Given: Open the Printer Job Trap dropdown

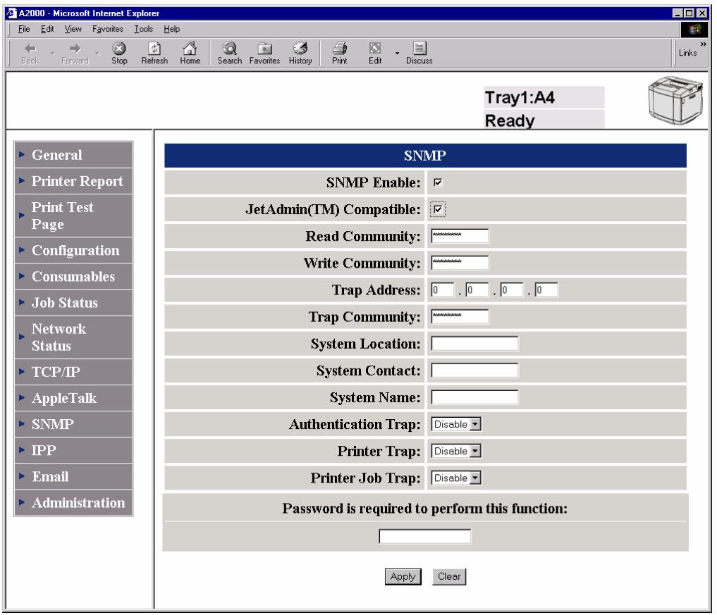Looking at the screenshot, I should click(456, 478).
